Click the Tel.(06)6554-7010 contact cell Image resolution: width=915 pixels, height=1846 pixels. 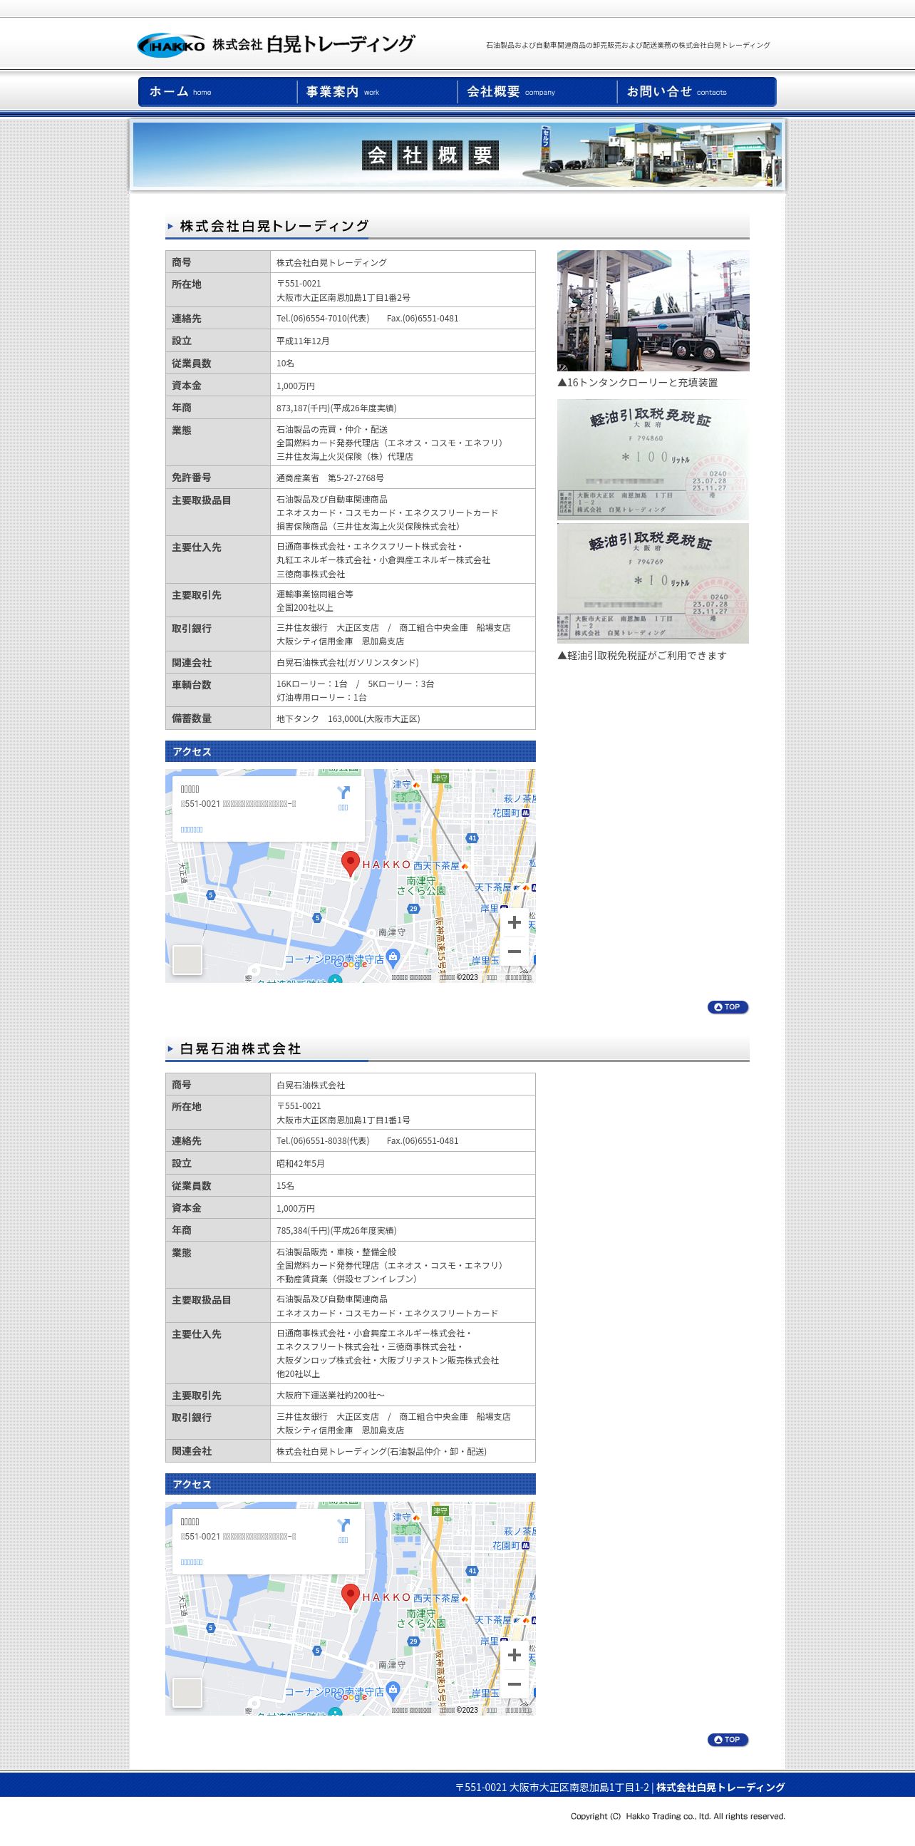(x=403, y=318)
